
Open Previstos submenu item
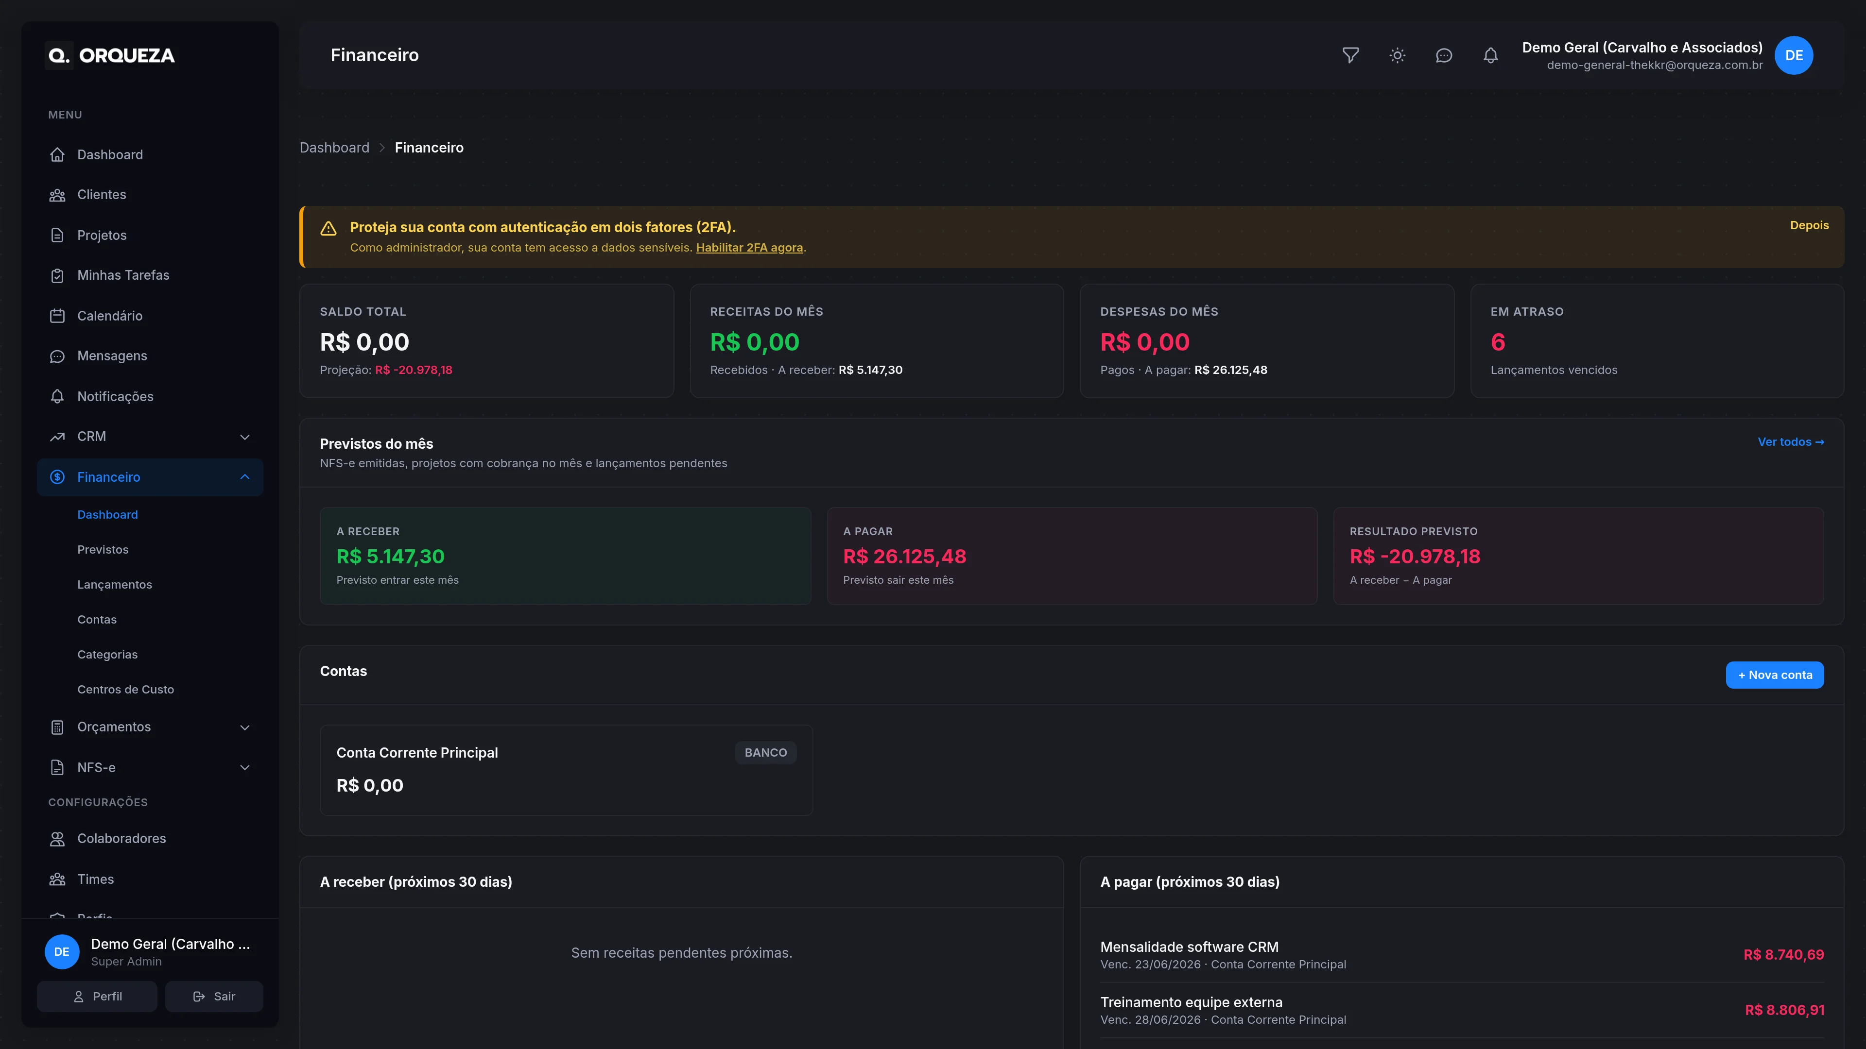pyautogui.click(x=103, y=549)
